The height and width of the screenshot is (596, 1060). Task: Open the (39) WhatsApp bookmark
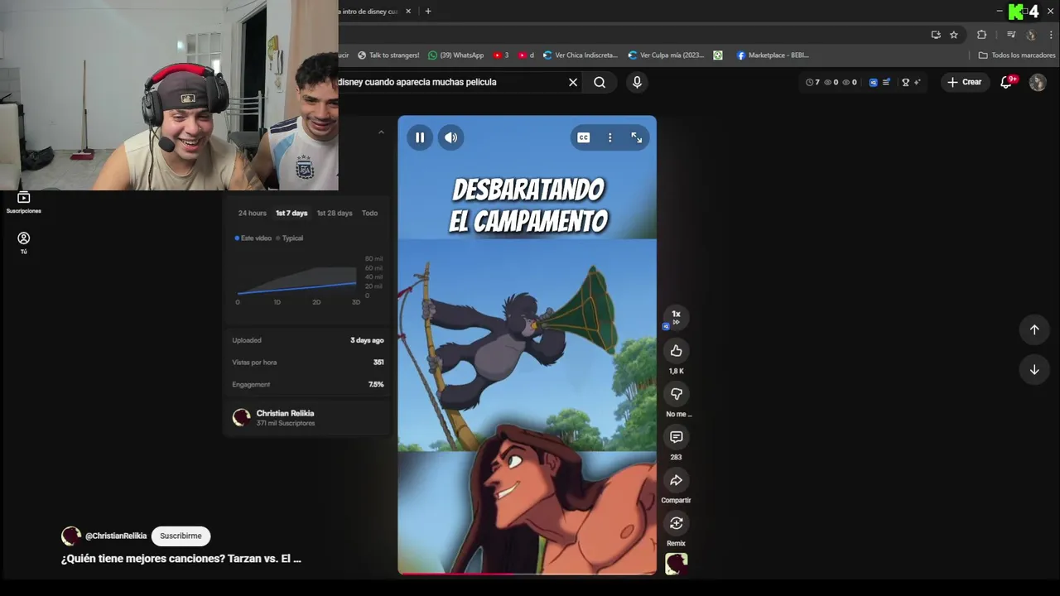pyautogui.click(x=456, y=55)
